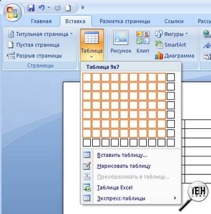Select the Вставка ribbon tab
211x214 pixels.
click(x=75, y=21)
